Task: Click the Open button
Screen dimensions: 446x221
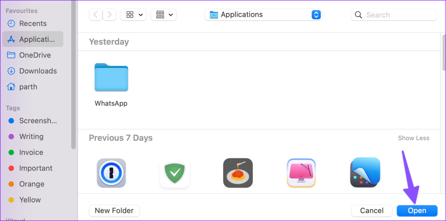Action: (x=417, y=211)
